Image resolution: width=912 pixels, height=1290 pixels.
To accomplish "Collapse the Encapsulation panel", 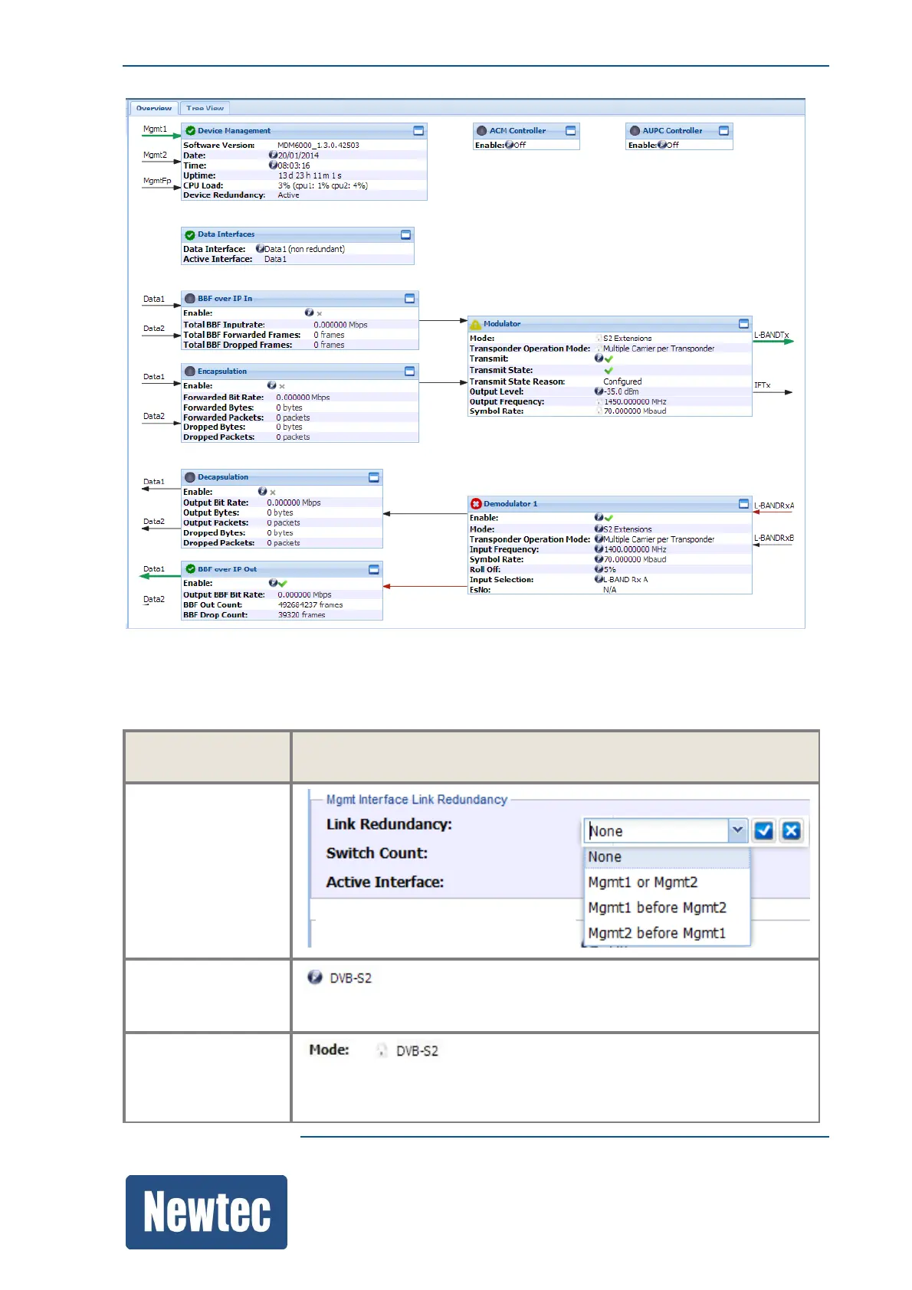I will pyautogui.click(x=409, y=372).
